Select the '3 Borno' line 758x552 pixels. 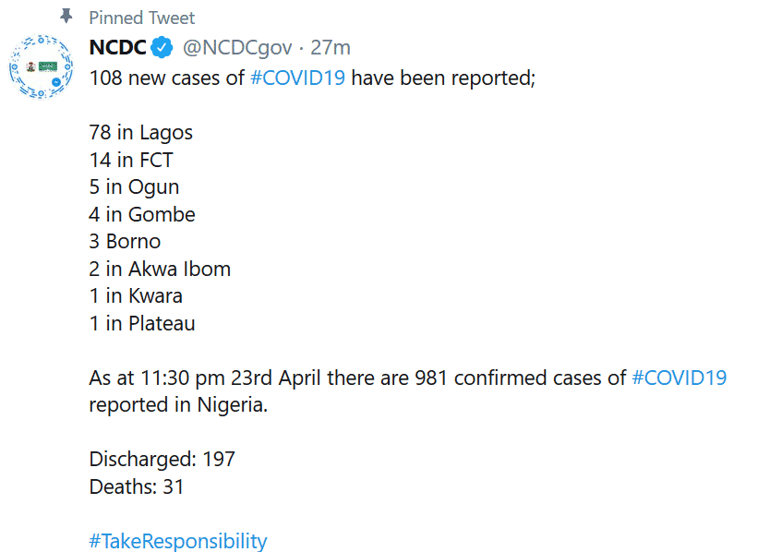click(x=126, y=242)
